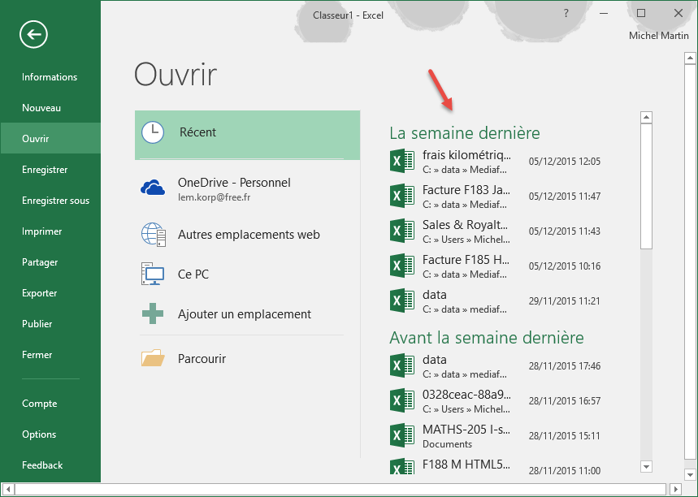698x497 pixels.
Task: Open recent file Facture F183
Action: pyautogui.click(x=466, y=196)
